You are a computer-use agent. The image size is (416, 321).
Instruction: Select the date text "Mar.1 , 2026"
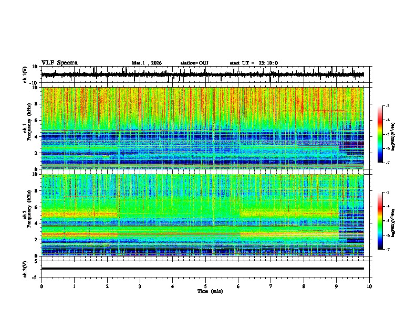click(147, 63)
